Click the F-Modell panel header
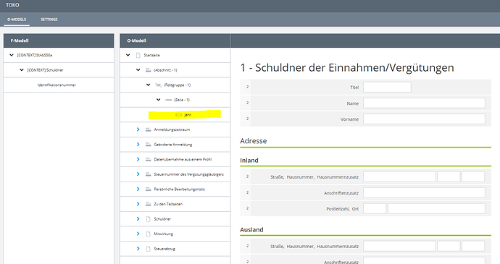The width and height of the screenshot is (500, 264). (x=59, y=41)
